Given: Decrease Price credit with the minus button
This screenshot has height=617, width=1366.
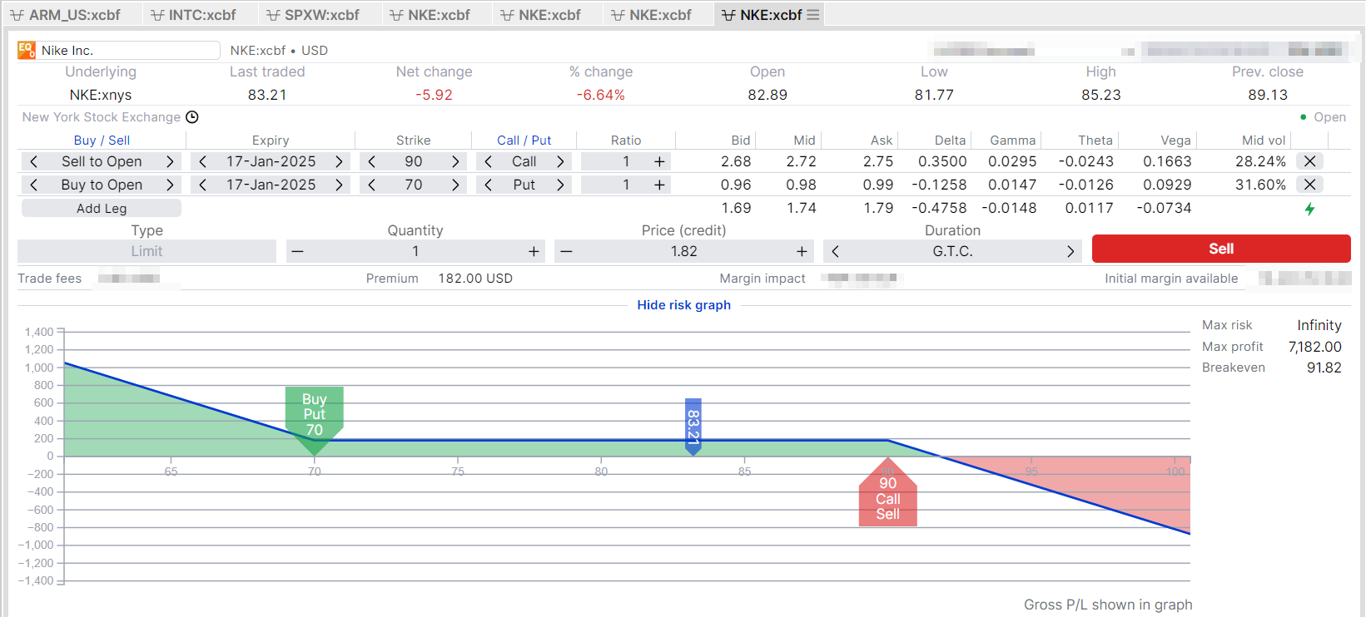Looking at the screenshot, I should [x=566, y=251].
